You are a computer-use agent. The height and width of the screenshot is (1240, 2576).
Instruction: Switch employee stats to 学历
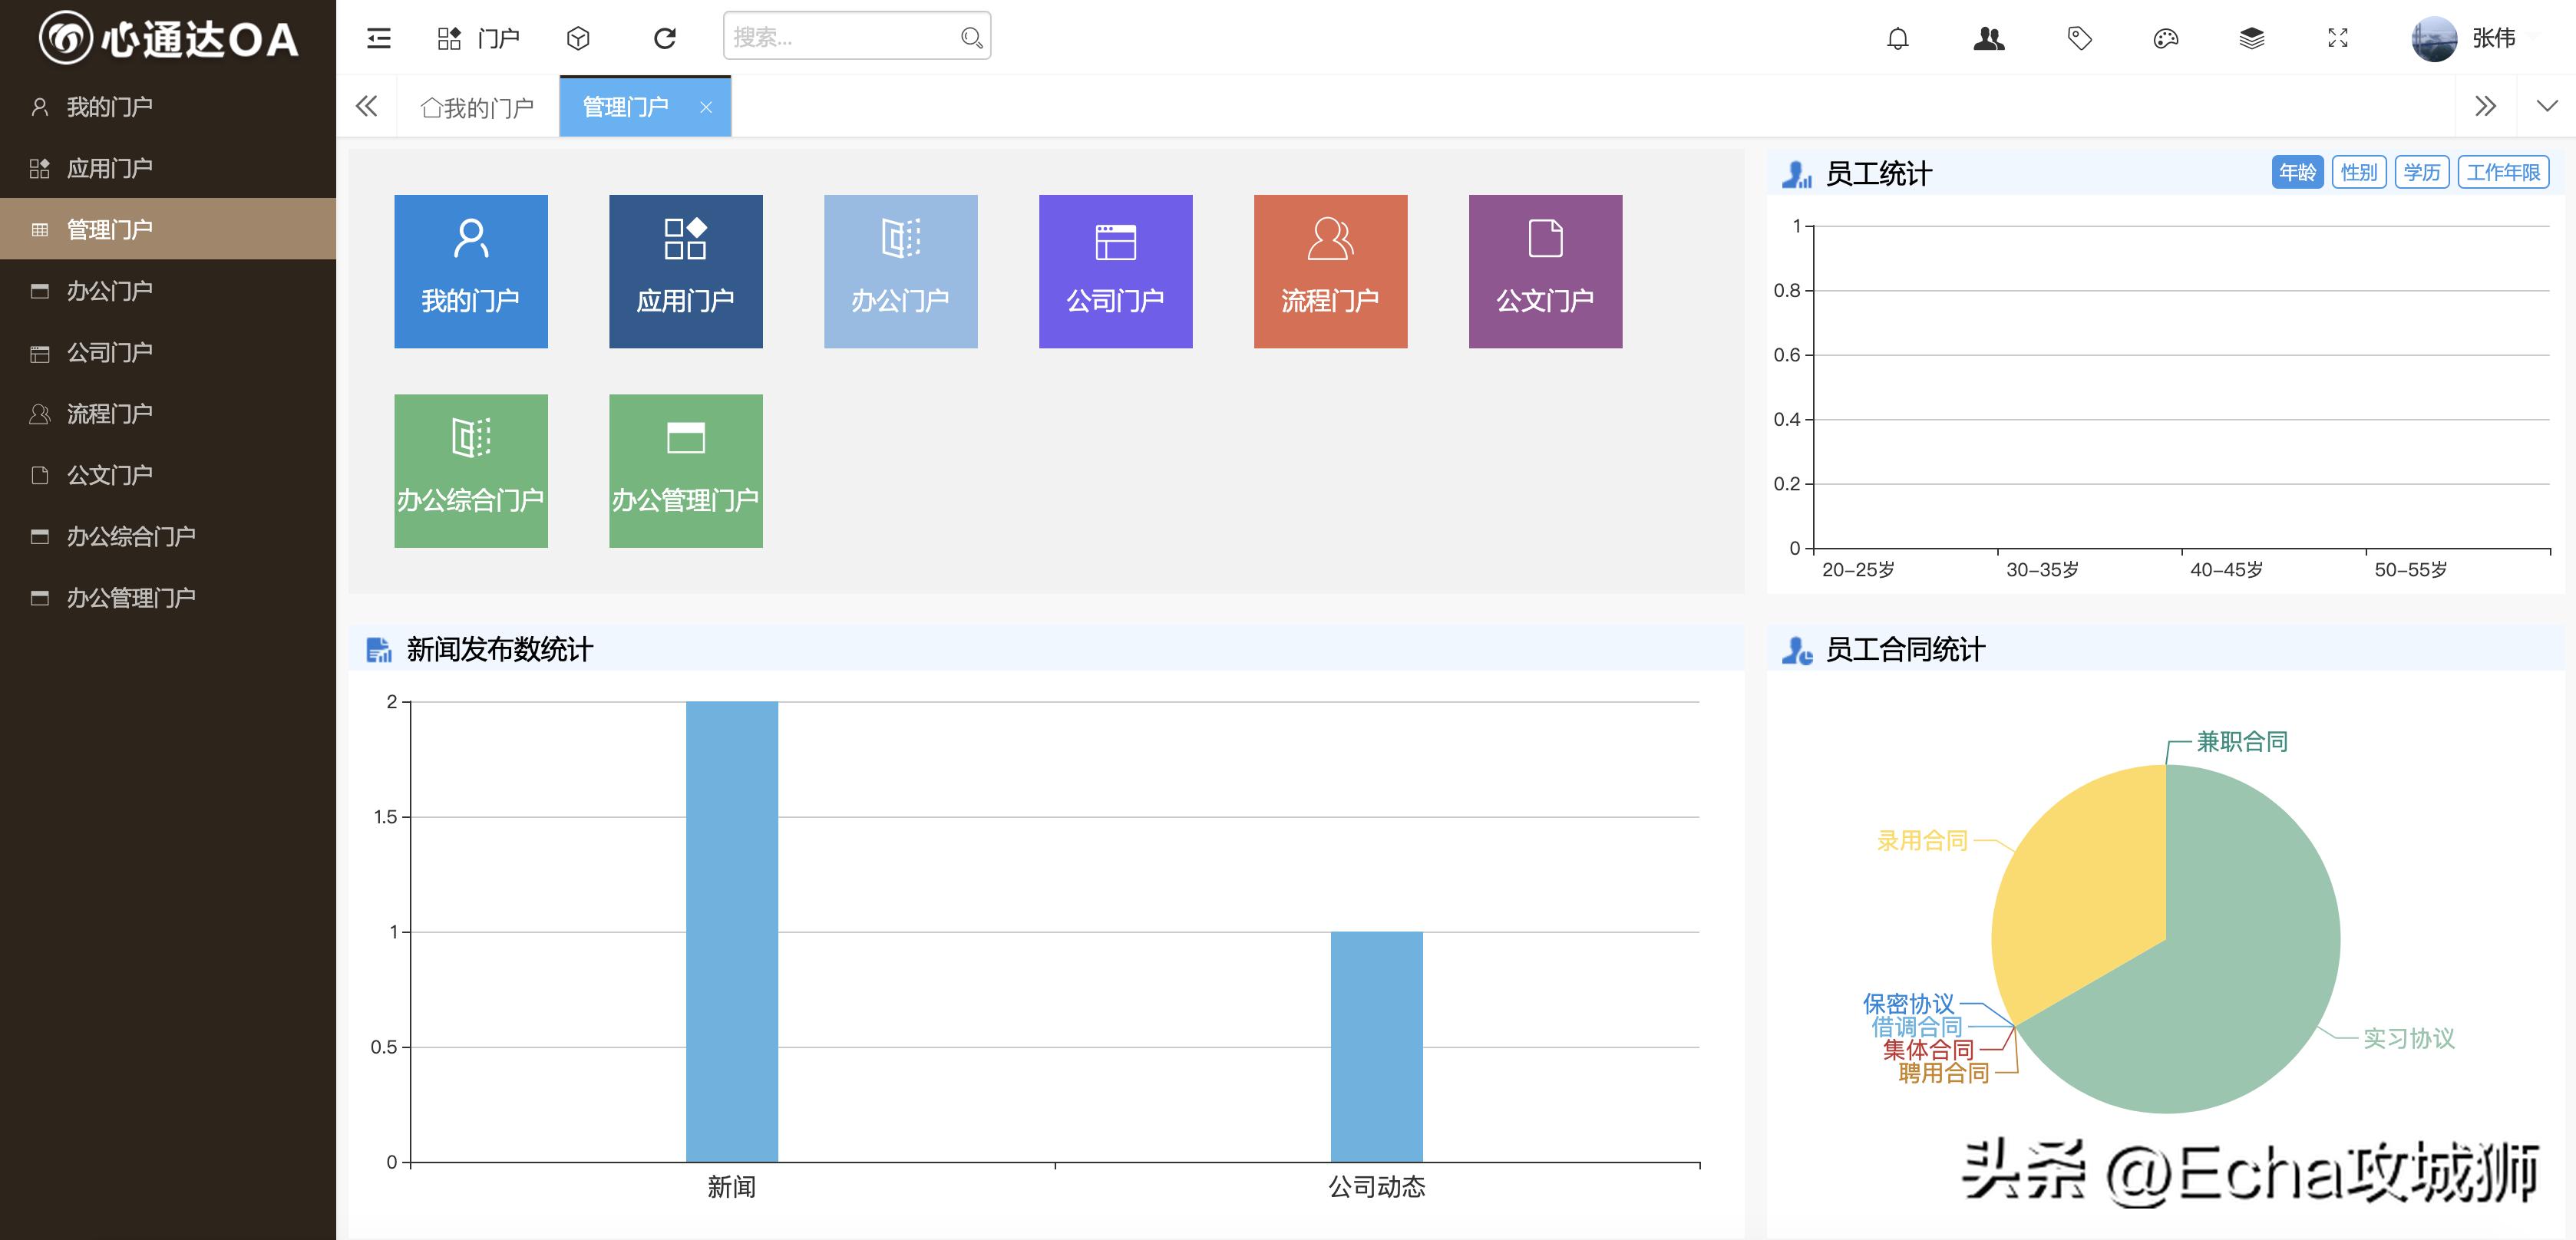2421,172
